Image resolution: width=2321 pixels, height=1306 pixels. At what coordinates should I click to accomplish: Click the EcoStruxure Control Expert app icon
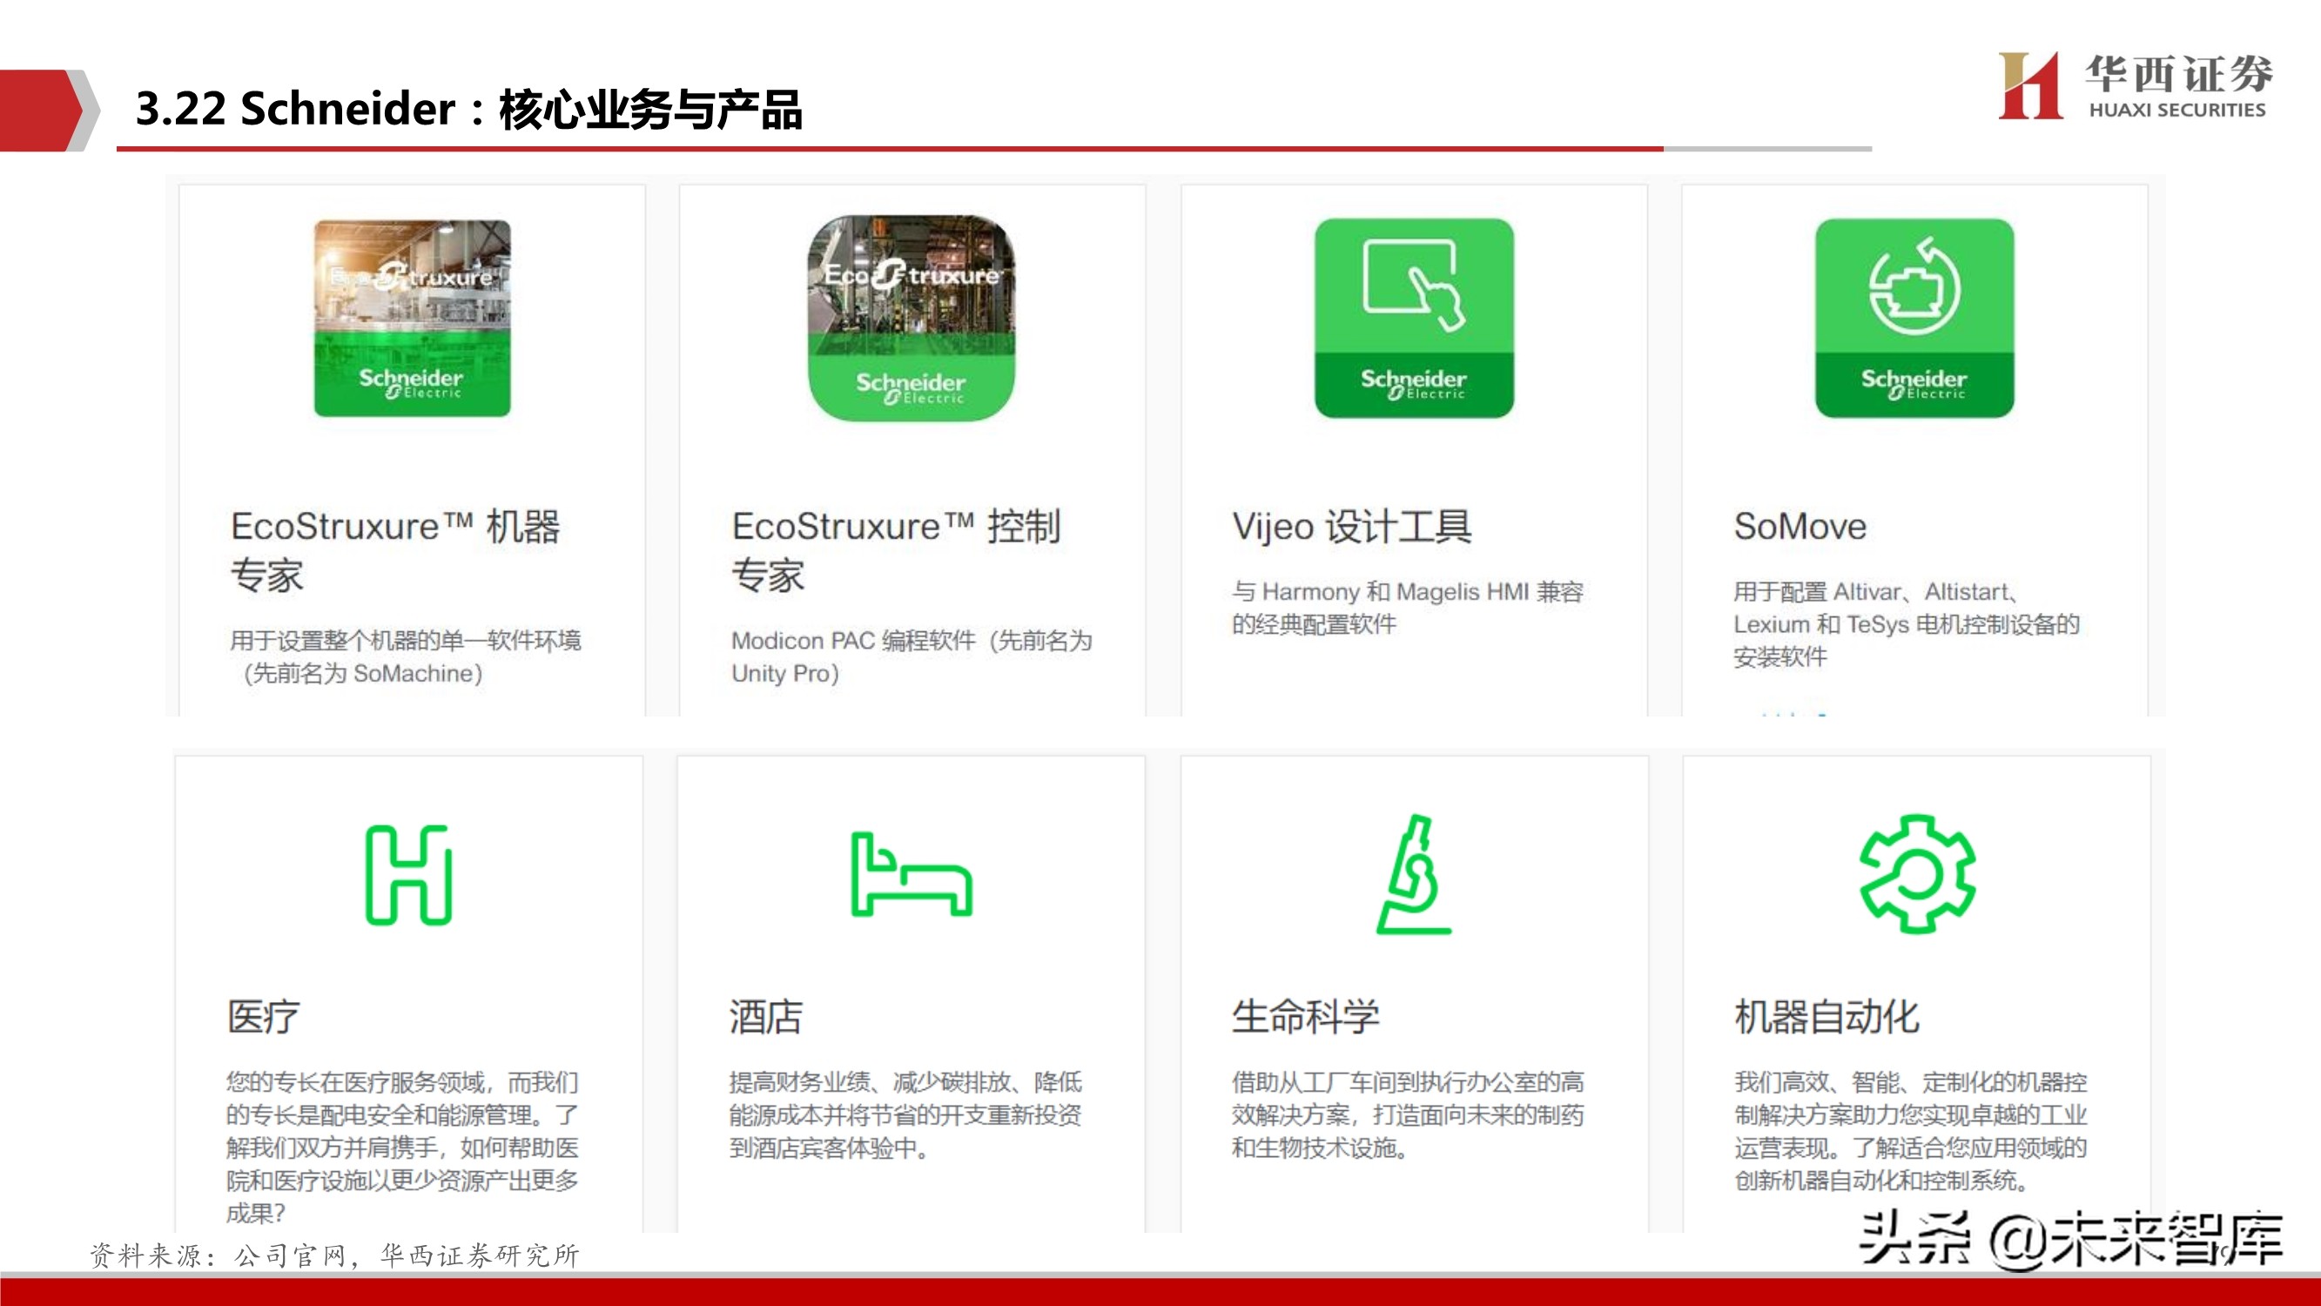tap(911, 318)
